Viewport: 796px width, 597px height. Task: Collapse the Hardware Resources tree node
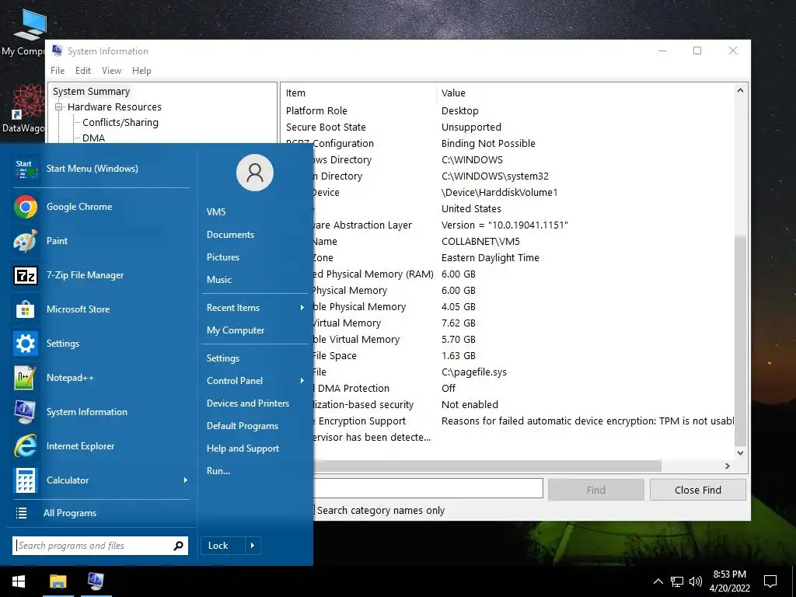tap(59, 107)
